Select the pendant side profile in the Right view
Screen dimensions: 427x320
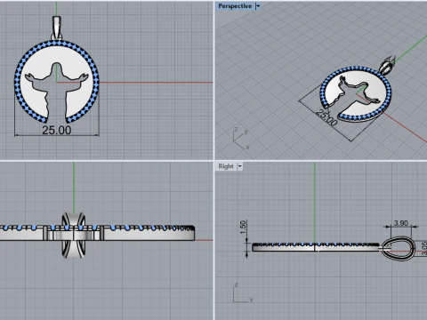(316, 247)
